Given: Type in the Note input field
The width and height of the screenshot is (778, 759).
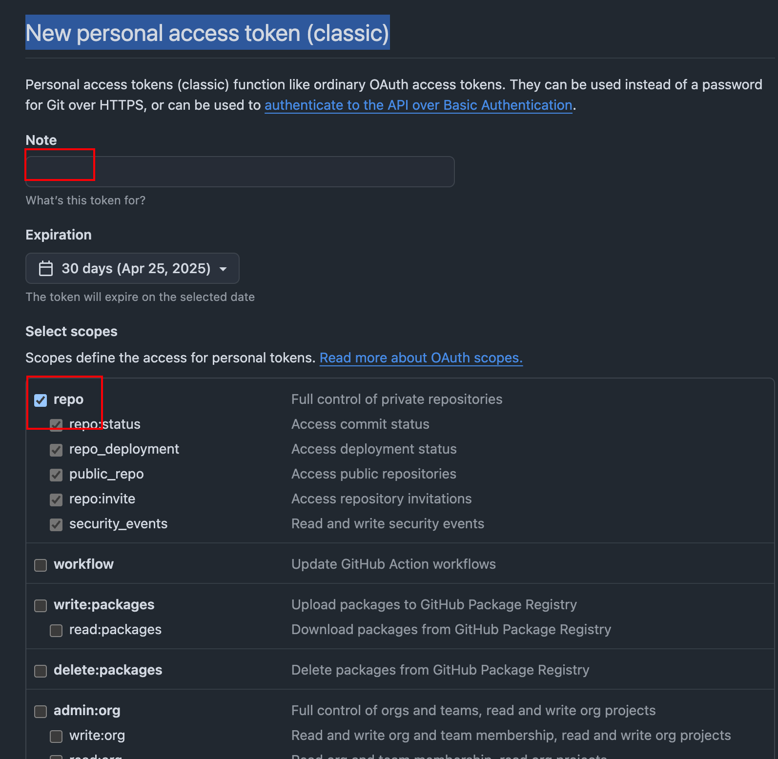Looking at the screenshot, I should (x=240, y=172).
